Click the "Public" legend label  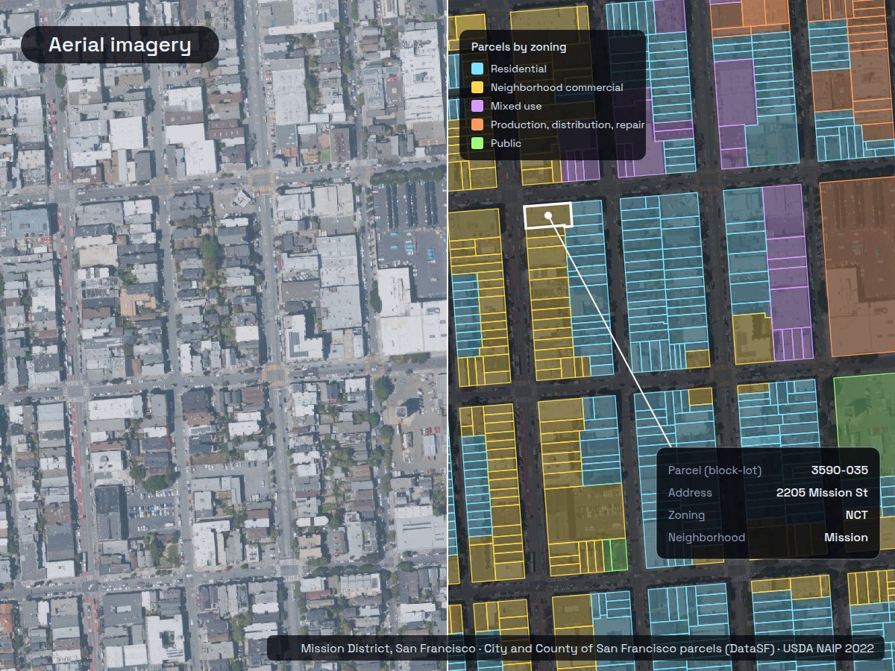tap(506, 143)
